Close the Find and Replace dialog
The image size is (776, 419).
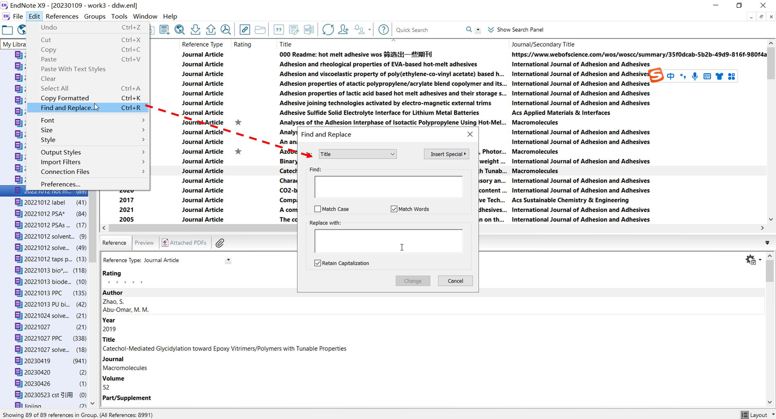tap(470, 134)
